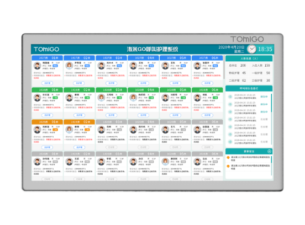
Task: Tap the patient avatar on green 05床 card
Action: (x=165, y=98)
